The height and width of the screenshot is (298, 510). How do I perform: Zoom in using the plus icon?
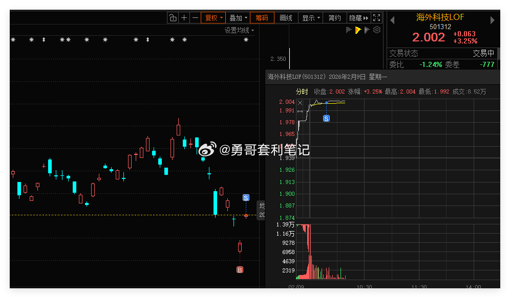(x=184, y=17)
